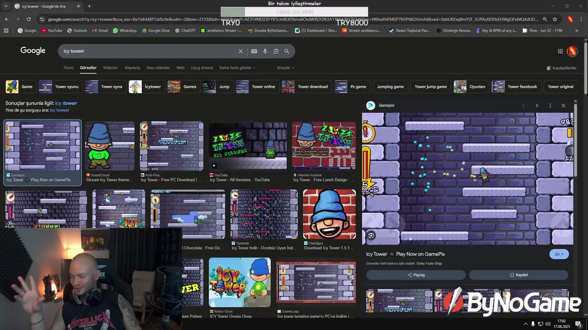Open the browser zoom magnifier icon
The width and height of the screenshot is (588, 330).
(x=545, y=19)
